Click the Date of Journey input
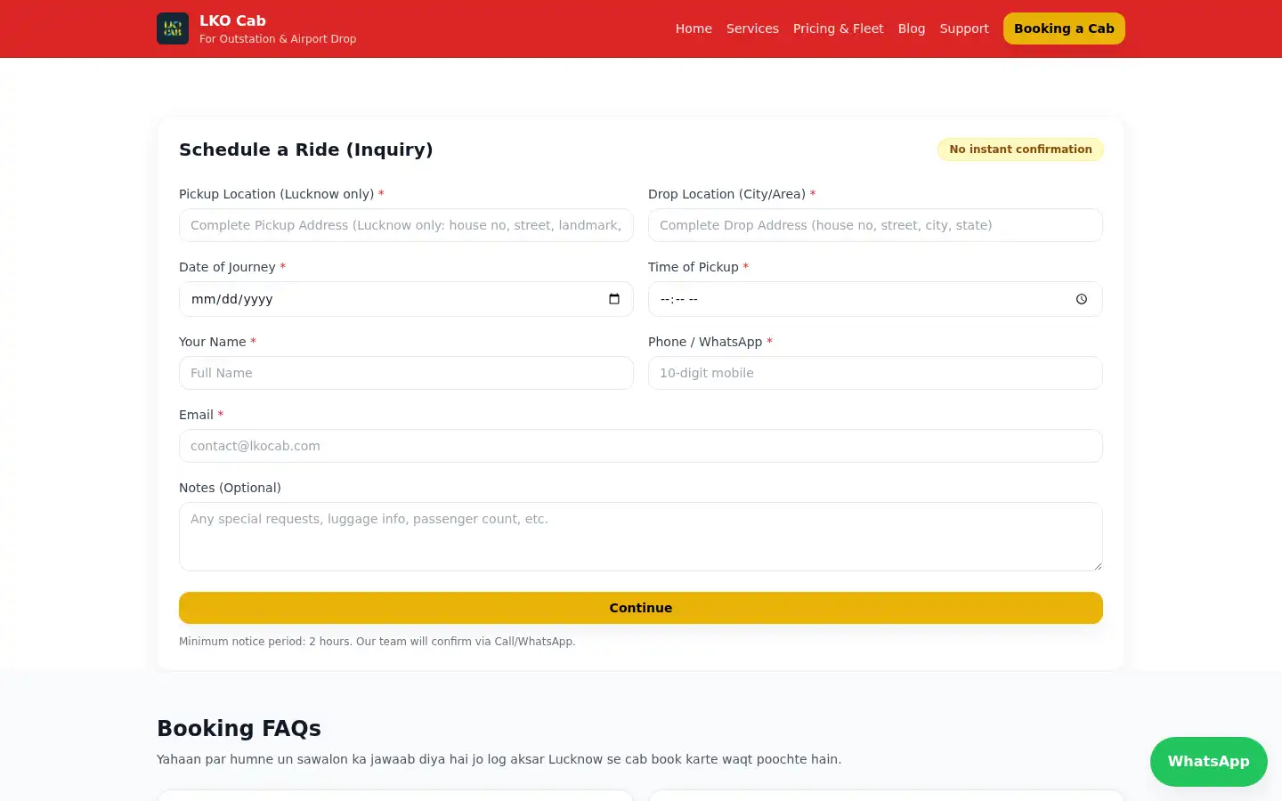 [406, 299]
